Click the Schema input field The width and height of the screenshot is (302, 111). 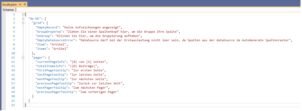point(150,10)
